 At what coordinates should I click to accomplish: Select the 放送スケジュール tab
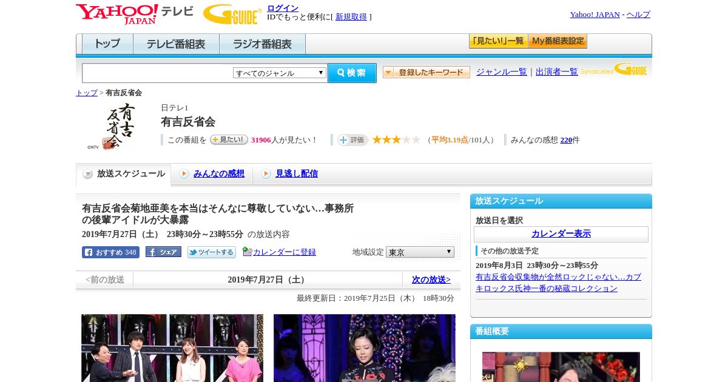(x=124, y=174)
